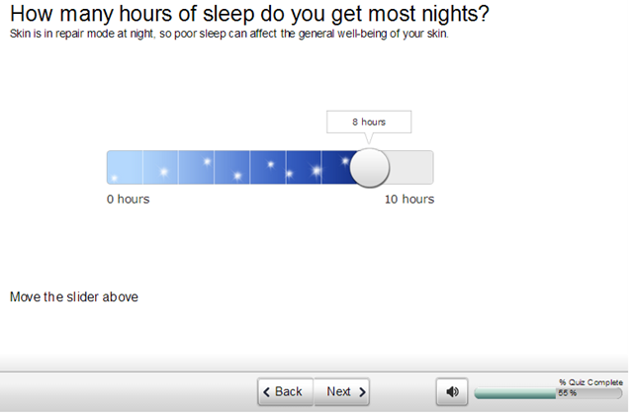
Task: Click the second blue slider segment
Action: pyautogui.click(x=160, y=168)
